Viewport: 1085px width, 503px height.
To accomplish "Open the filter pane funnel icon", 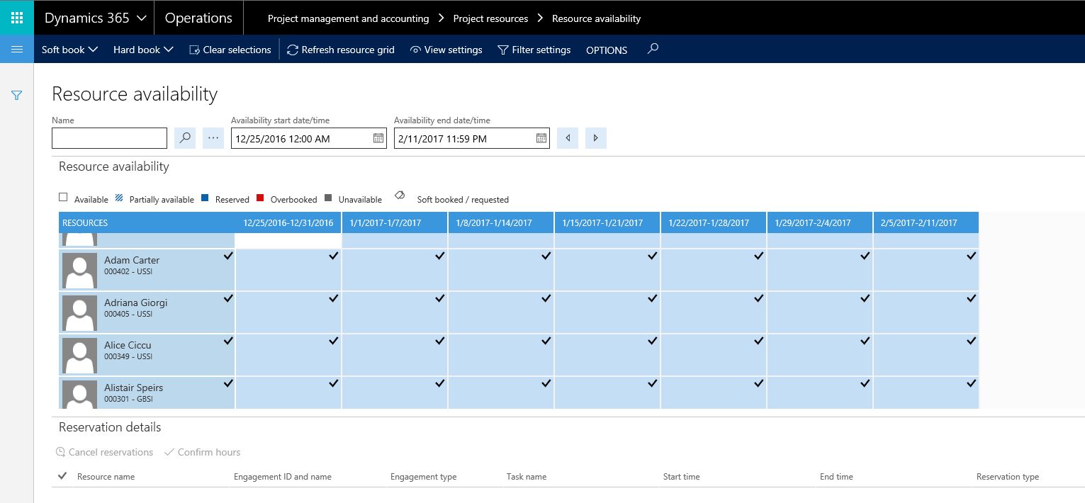I will click(17, 95).
